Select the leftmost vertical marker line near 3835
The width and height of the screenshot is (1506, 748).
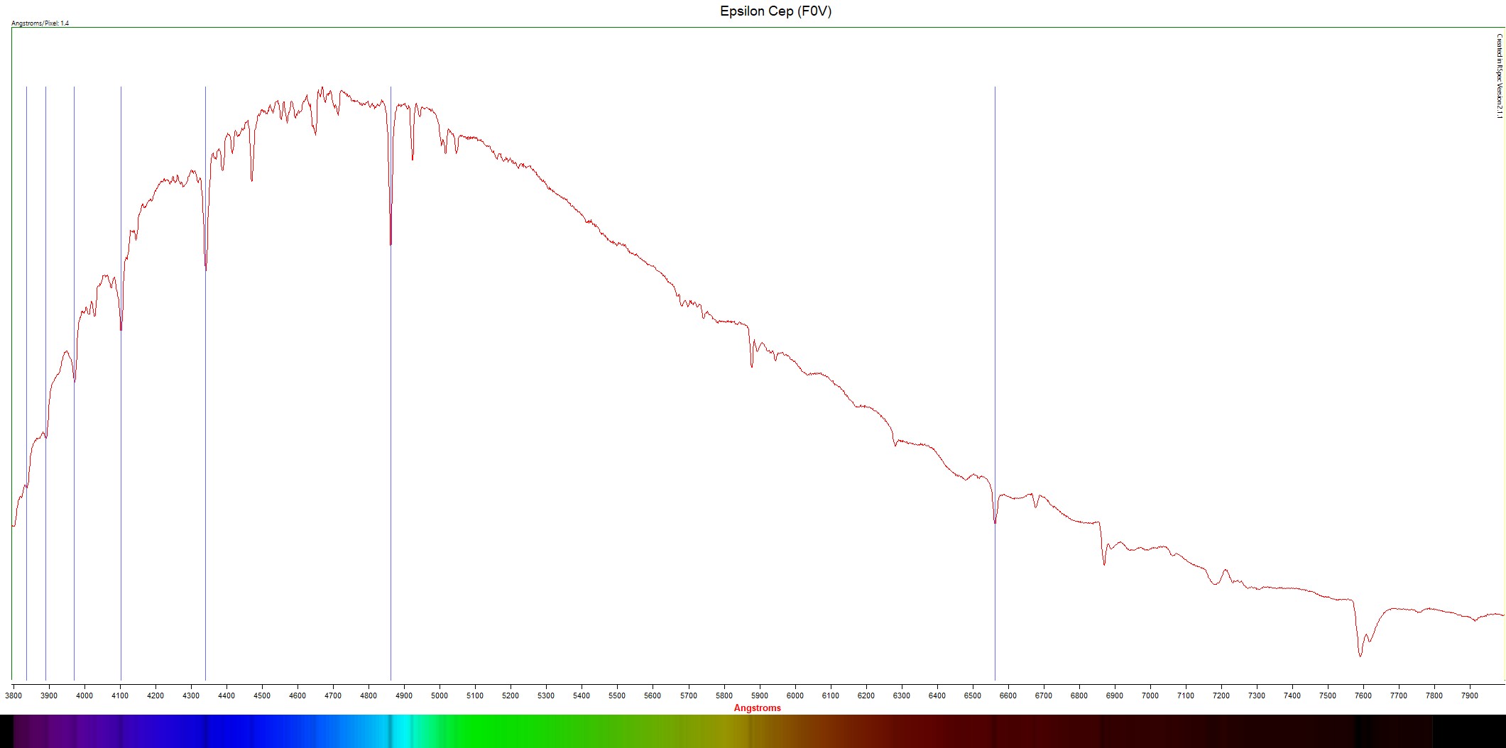pyautogui.click(x=26, y=568)
